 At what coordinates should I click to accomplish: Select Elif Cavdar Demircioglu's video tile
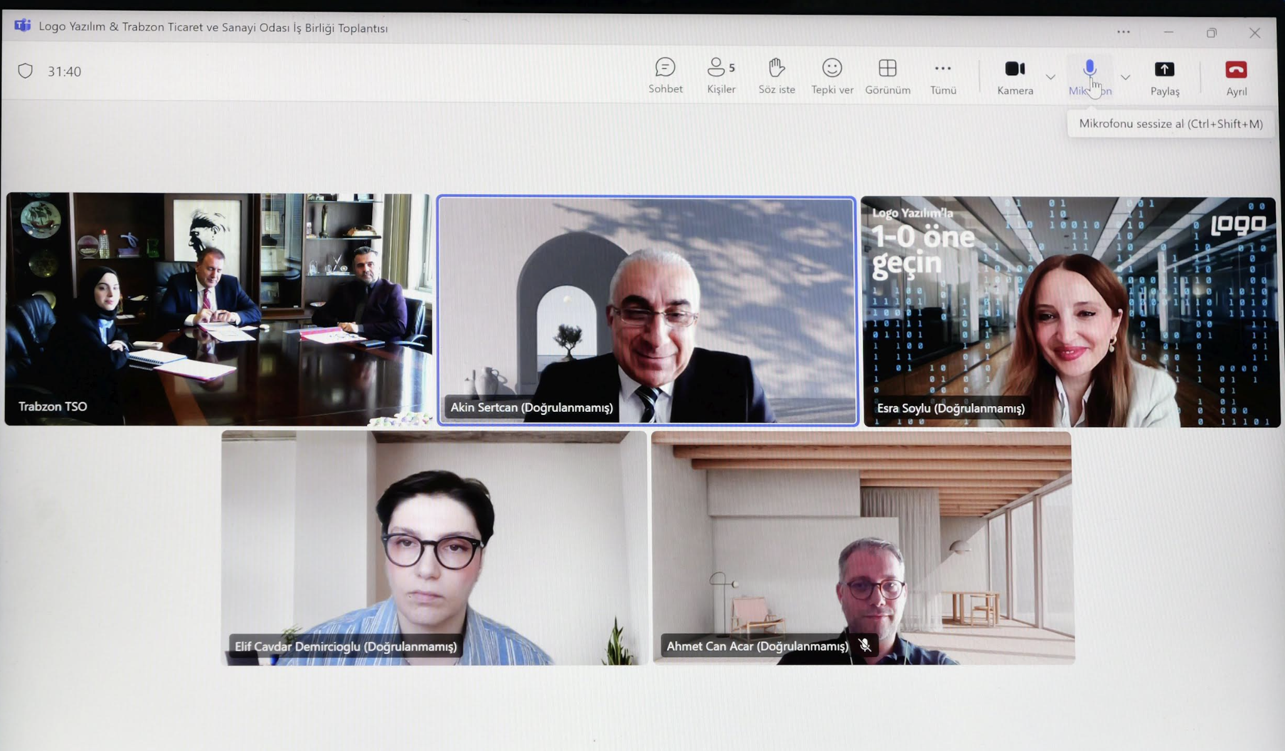[x=434, y=547]
